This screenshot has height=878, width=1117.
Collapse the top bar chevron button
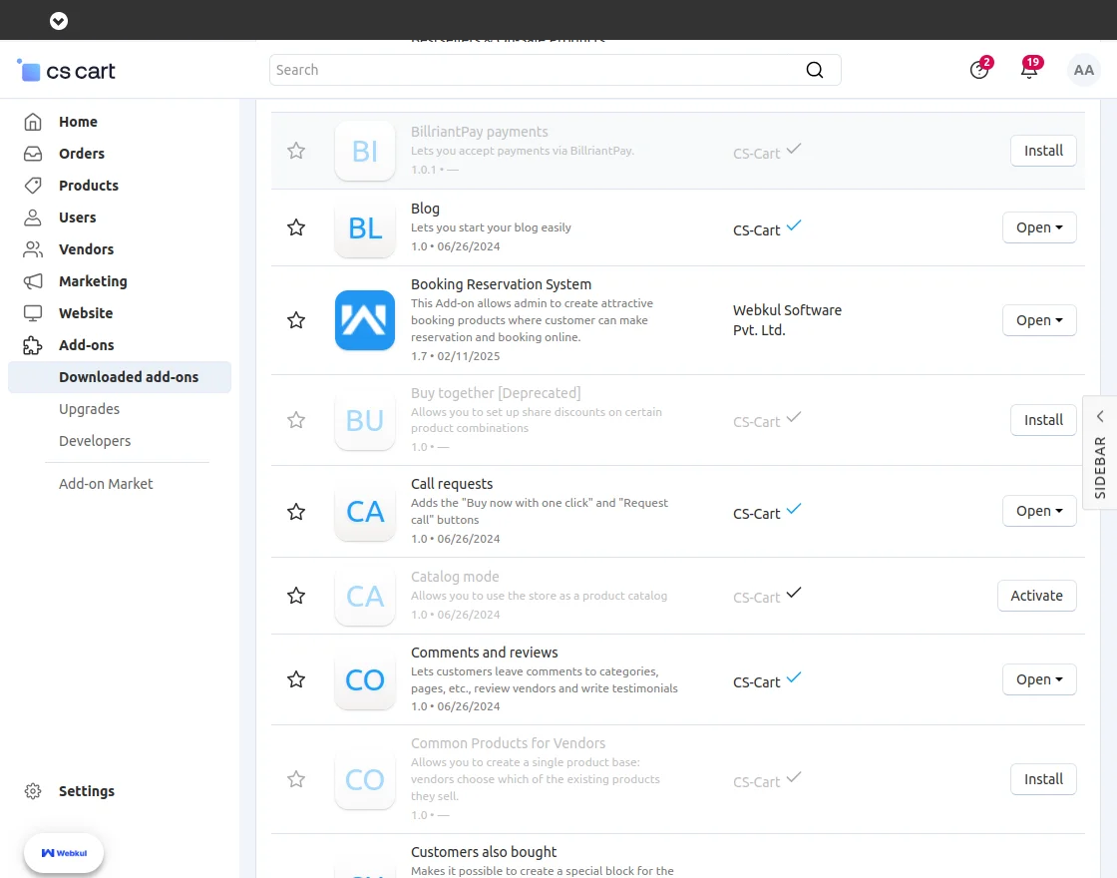coord(59,20)
